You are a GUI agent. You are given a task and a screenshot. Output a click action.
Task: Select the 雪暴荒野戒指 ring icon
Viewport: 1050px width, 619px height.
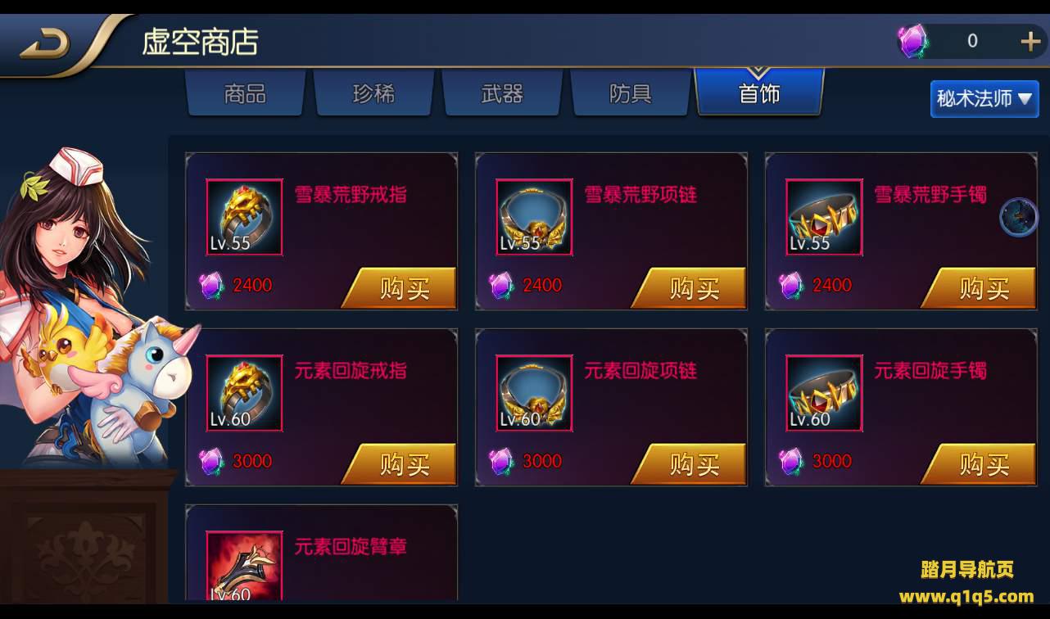(x=244, y=217)
